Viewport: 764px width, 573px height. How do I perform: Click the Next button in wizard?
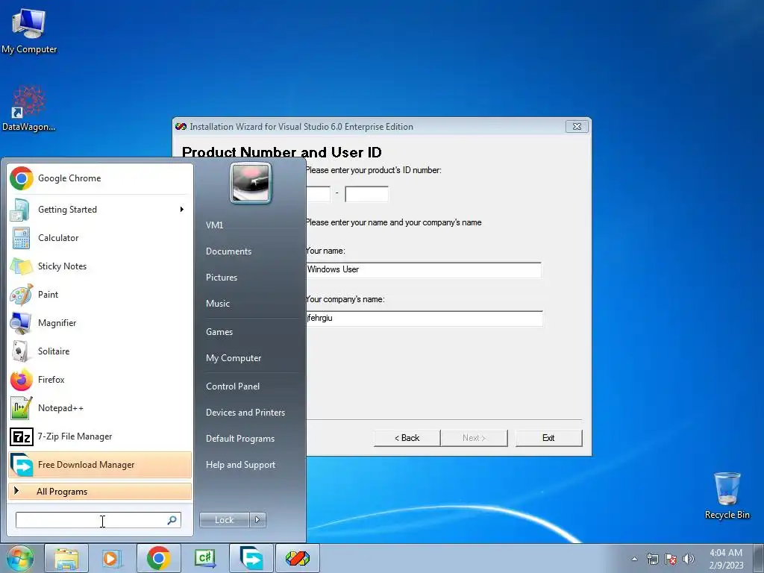[x=474, y=438]
